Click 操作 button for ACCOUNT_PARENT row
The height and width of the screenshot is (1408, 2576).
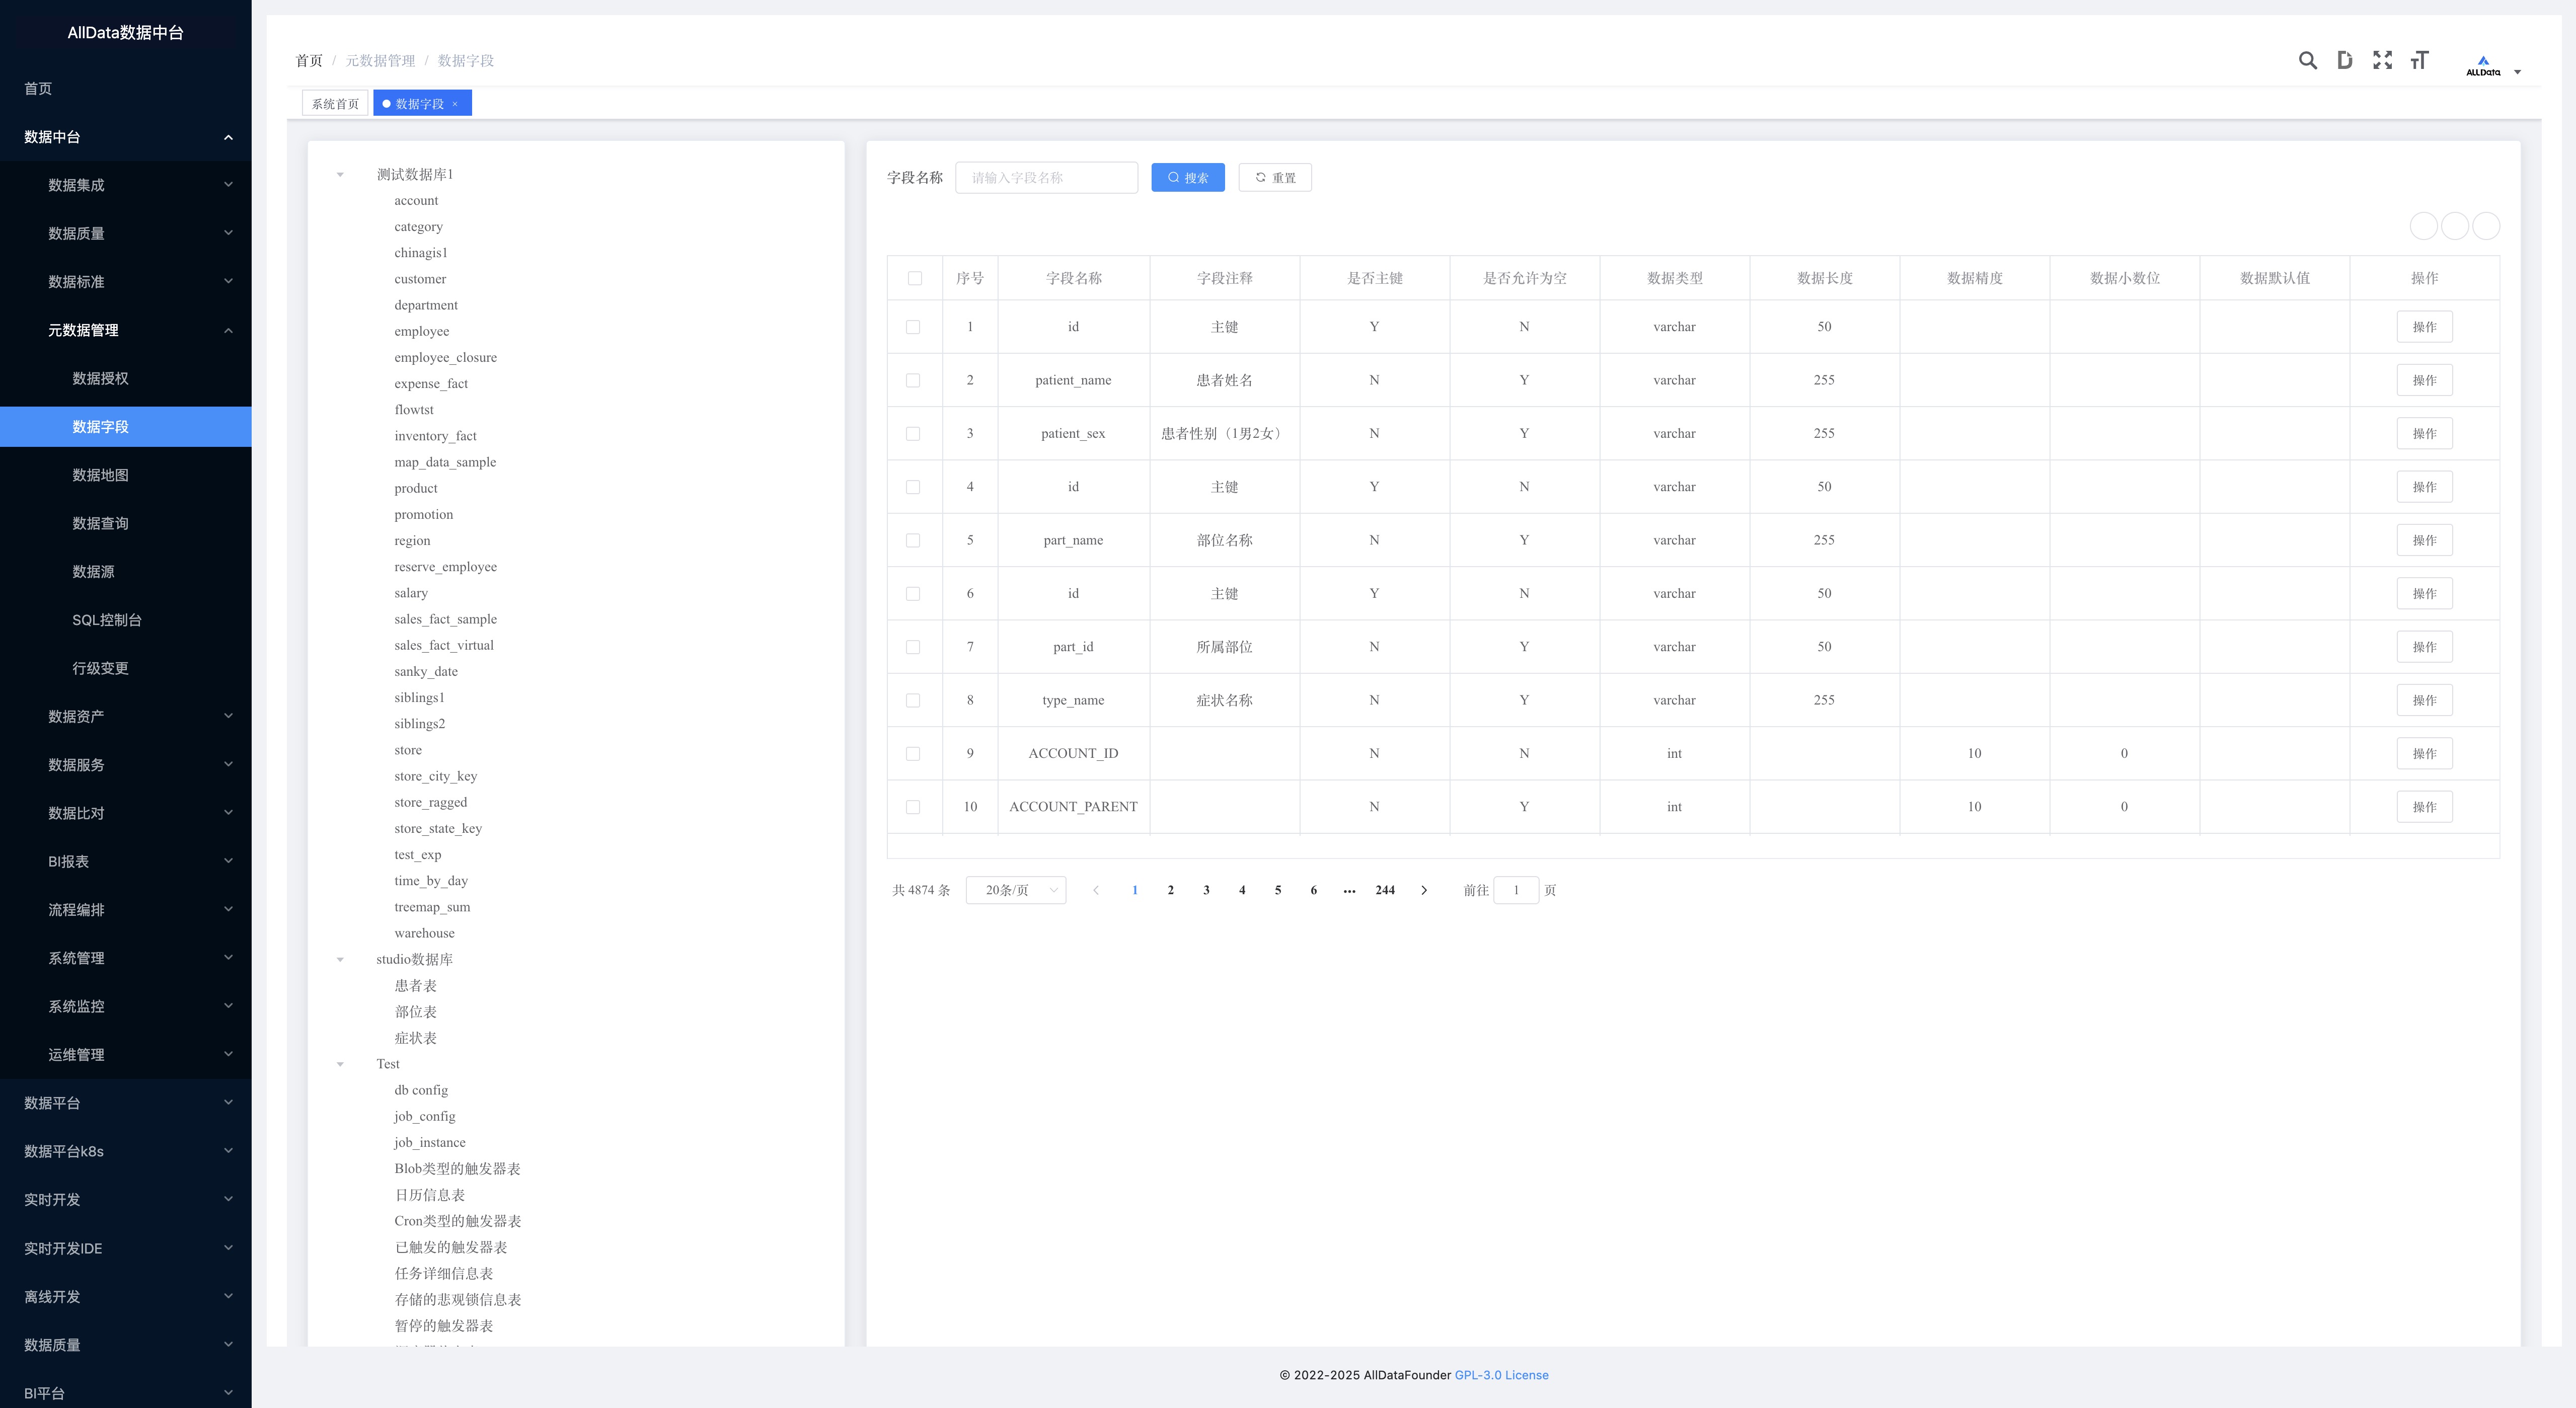click(x=2424, y=807)
